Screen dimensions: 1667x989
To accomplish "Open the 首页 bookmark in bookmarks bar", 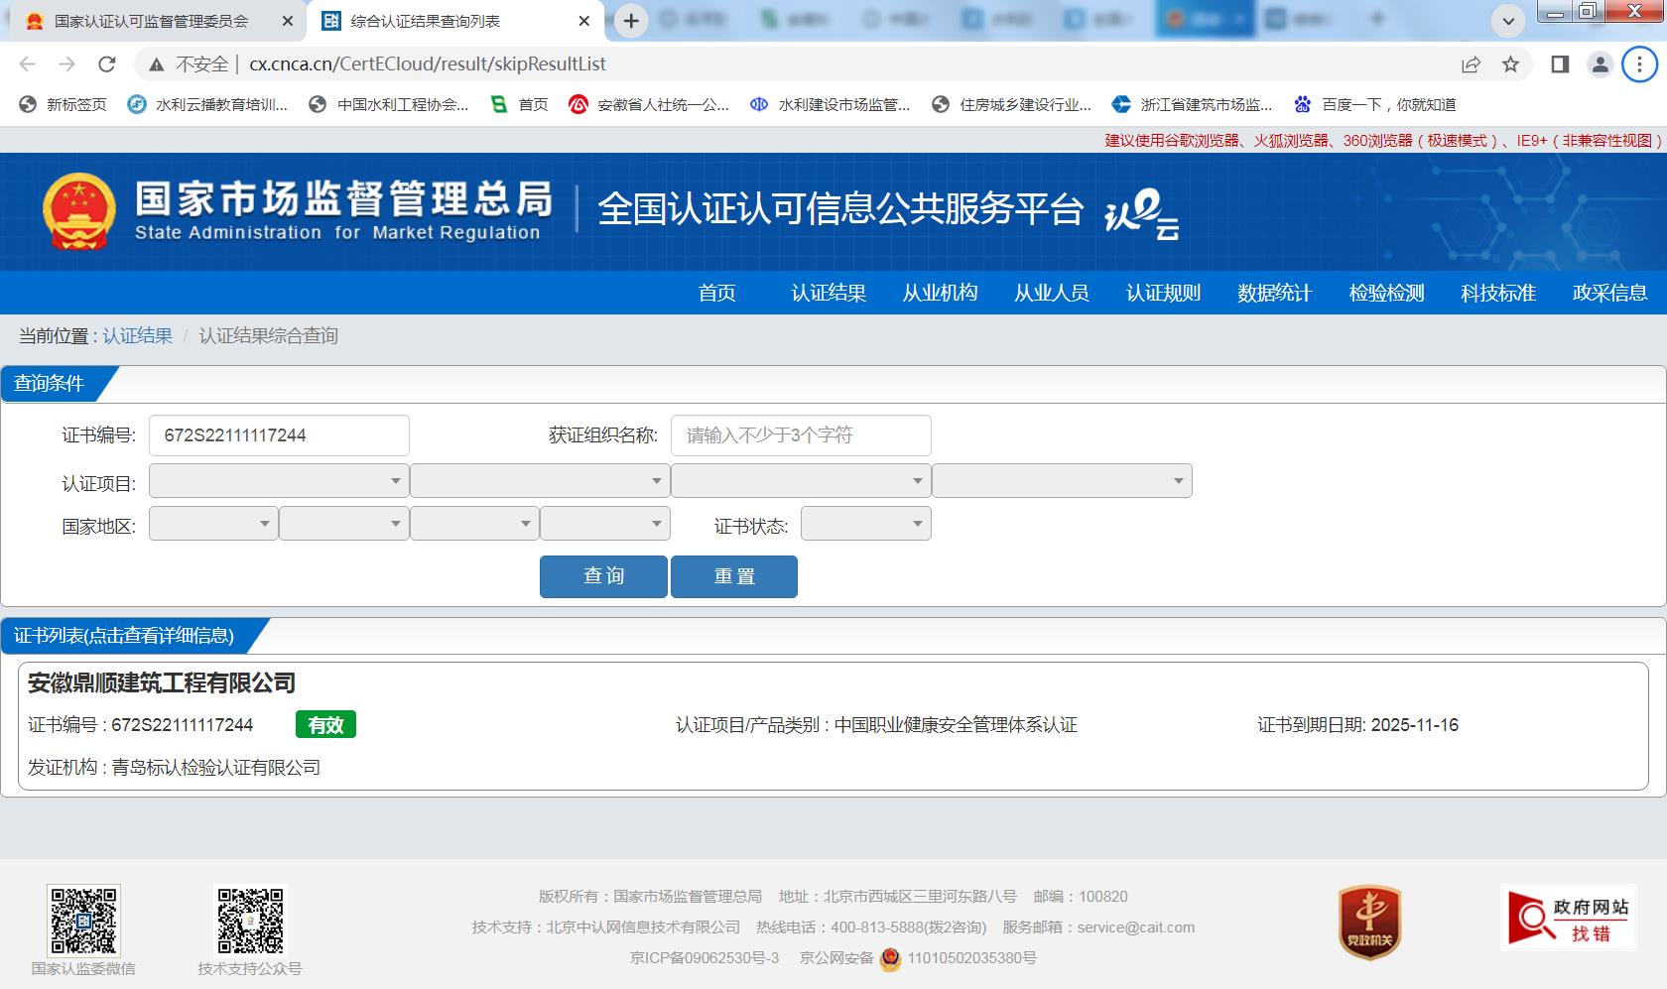I will tap(520, 104).
